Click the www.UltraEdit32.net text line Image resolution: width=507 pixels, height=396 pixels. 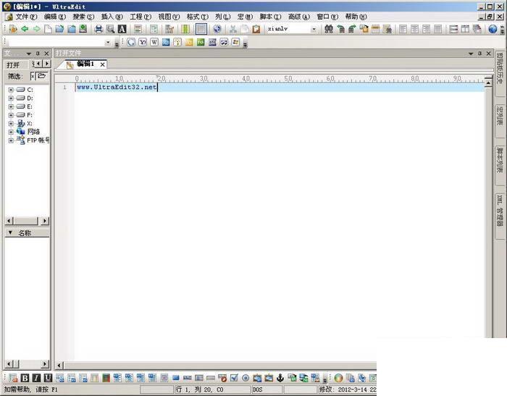point(117,87)
